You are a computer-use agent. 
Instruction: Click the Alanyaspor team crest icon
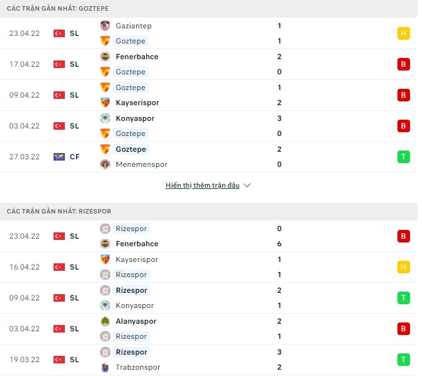pyautogui.click(x=105, y=321)
